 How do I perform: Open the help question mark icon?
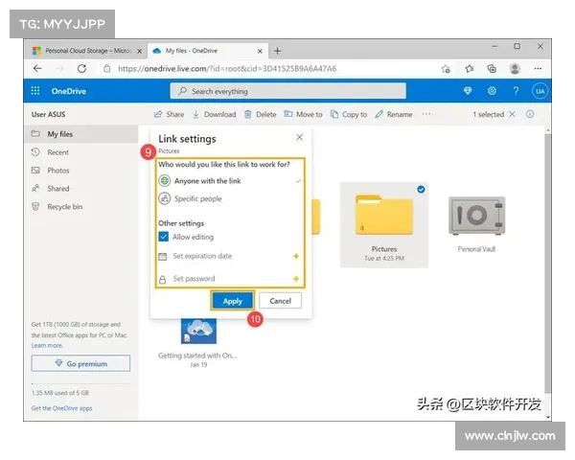click(x=516, y=91)
